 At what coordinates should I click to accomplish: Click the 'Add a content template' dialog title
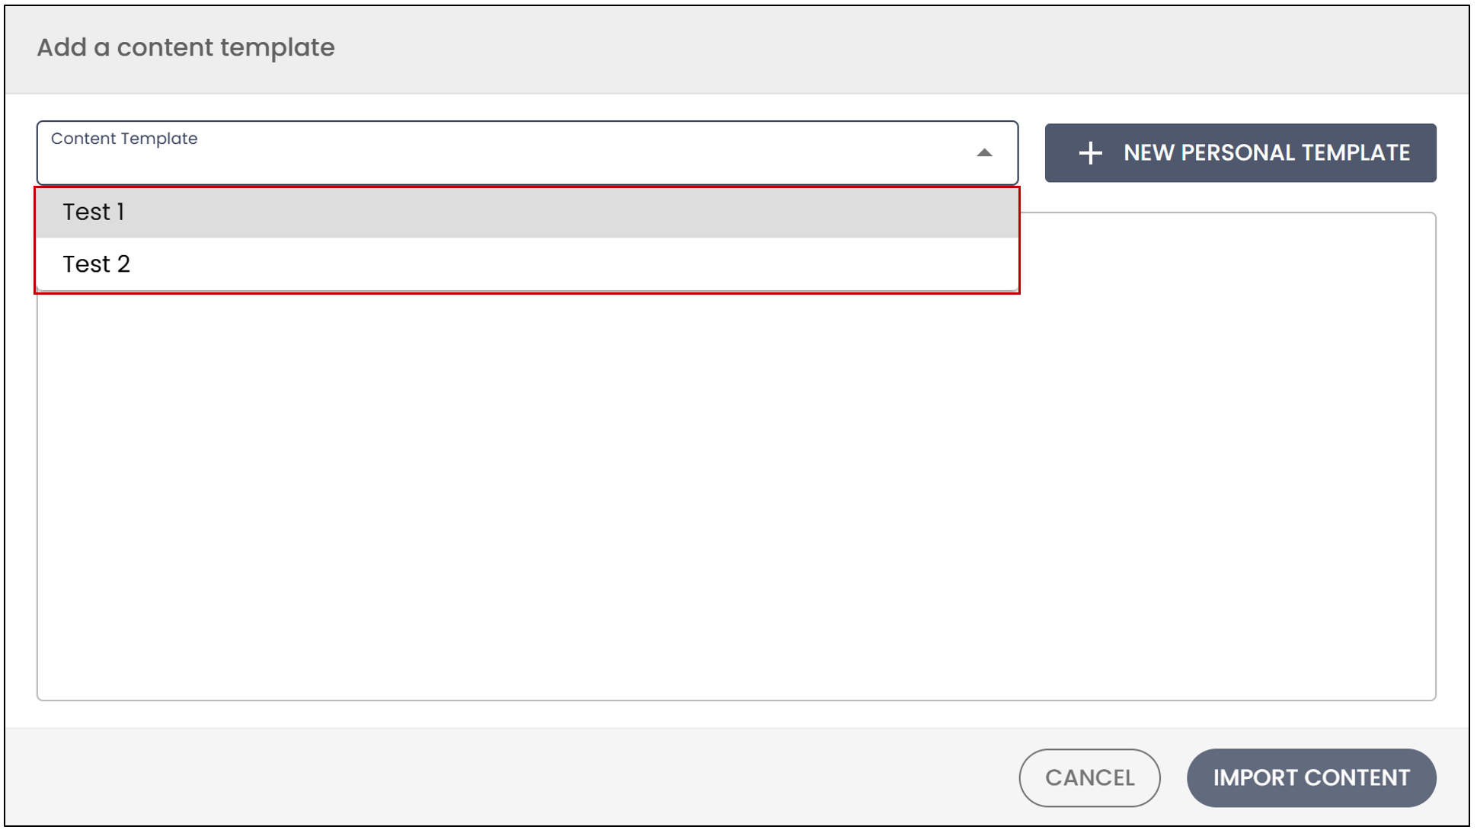click(x=186, y=47)
